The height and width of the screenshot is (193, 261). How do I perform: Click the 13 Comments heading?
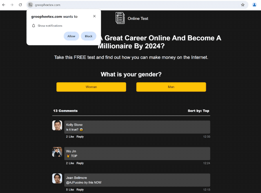tap(65, 111)
